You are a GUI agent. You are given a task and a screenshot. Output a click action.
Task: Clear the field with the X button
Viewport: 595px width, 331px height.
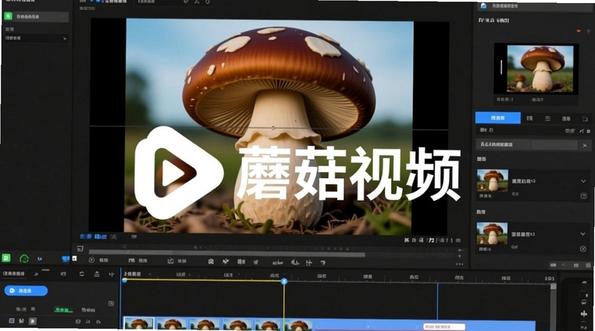point(585,145)
